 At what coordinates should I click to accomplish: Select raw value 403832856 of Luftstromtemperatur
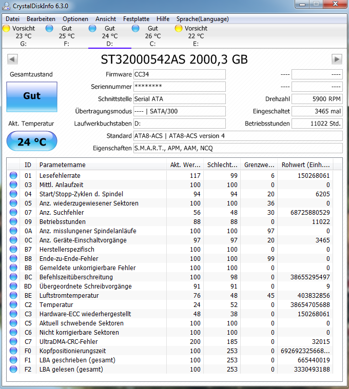[314, 296]
